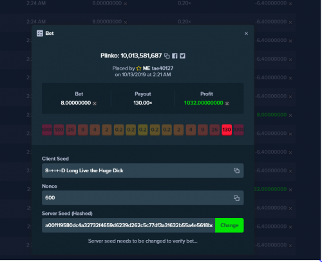Viewport: 322px width, 262px height.
Task: Close the Bet dialog with the X
Action: pos(246,34)
